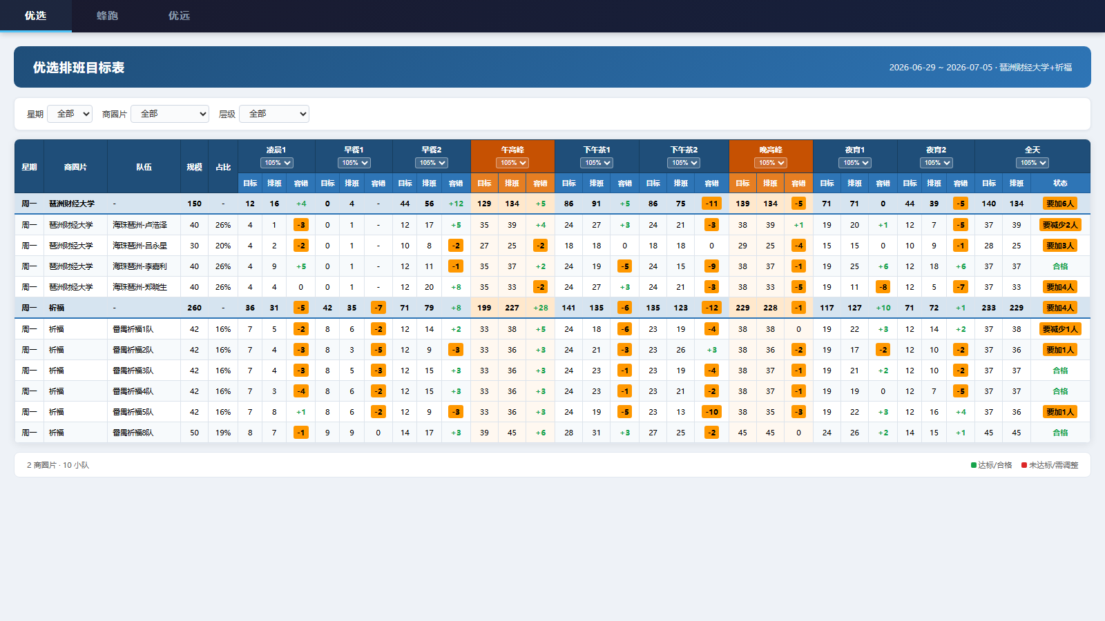Expand the 早餐2 105% dropdown

tap(432, 163)
